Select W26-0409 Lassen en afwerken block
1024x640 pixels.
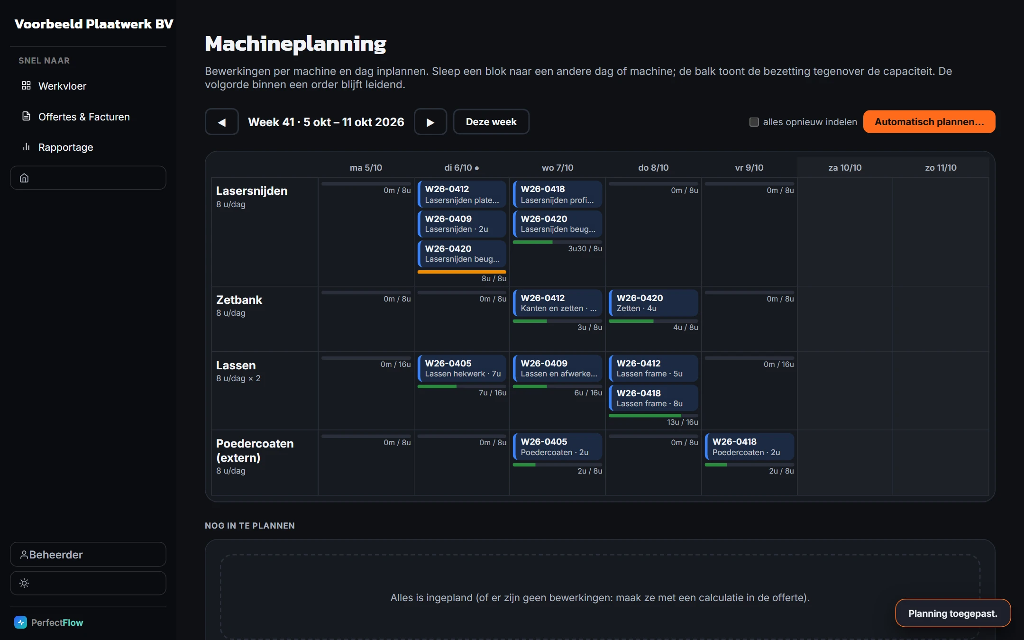pyautogui.click(x=558, y=368)
